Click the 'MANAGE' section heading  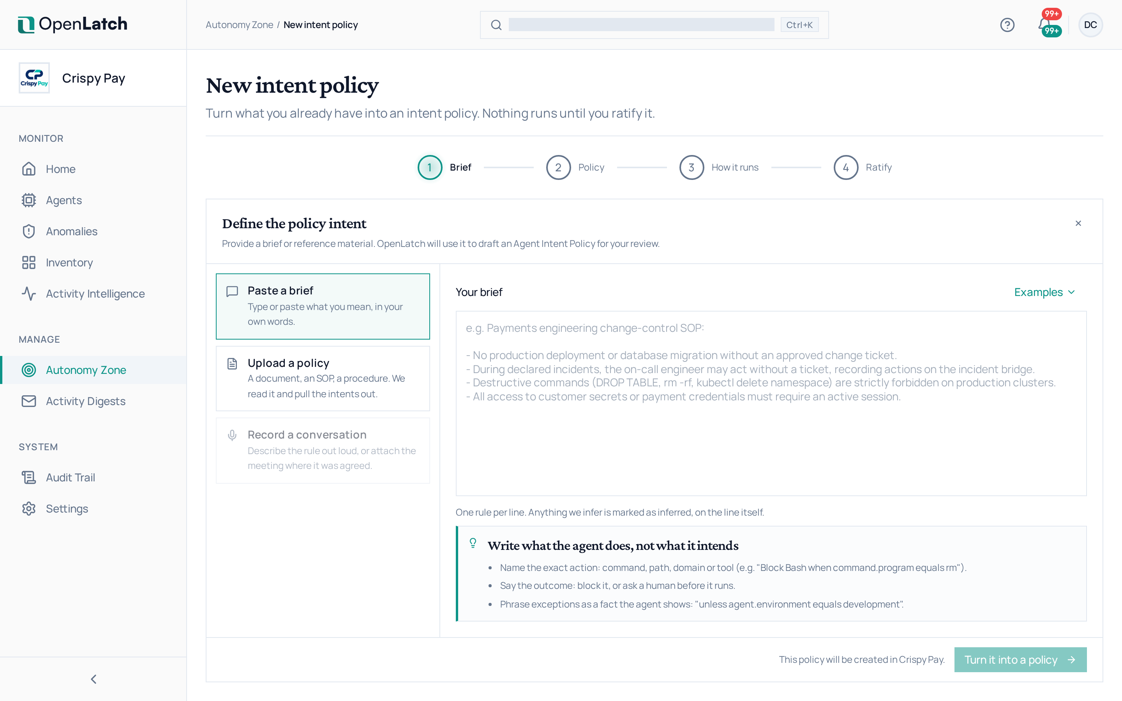[39, 339]
